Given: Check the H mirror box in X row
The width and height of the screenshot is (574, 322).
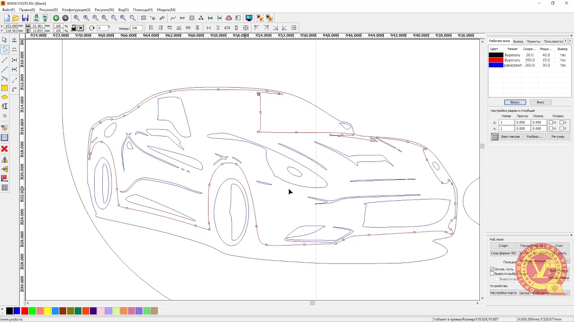Looking at the screenshot, I should [551, 123].
